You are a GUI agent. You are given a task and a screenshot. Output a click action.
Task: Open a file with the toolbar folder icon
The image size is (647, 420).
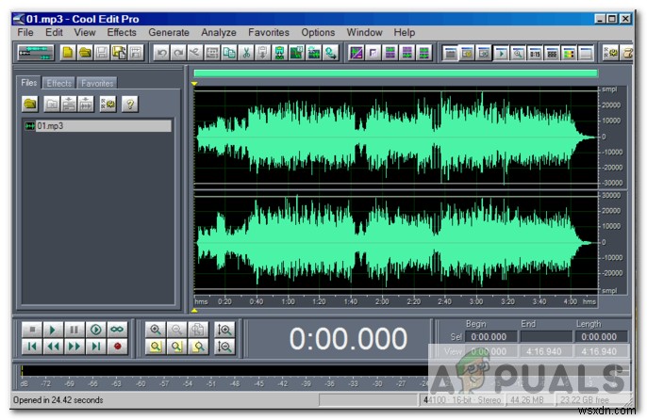(x=85, y=53)
